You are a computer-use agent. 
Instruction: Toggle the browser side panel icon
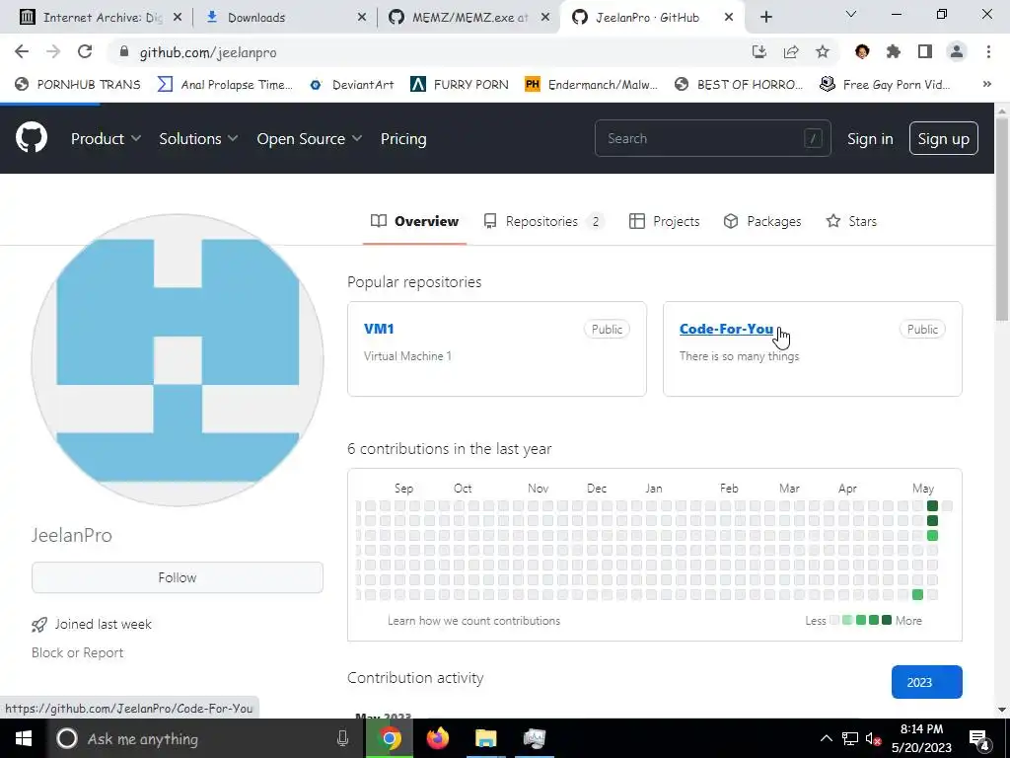[x=925, y=51]
